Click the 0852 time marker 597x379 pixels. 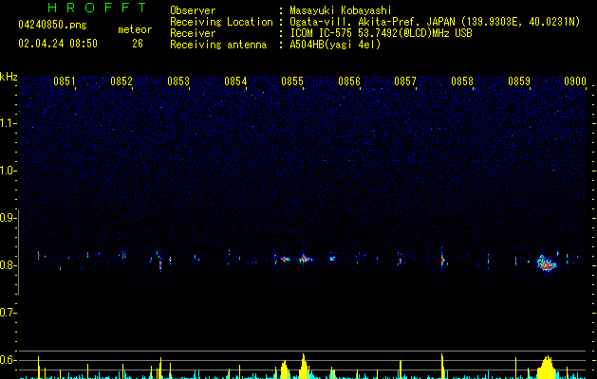tap(121, 81)
